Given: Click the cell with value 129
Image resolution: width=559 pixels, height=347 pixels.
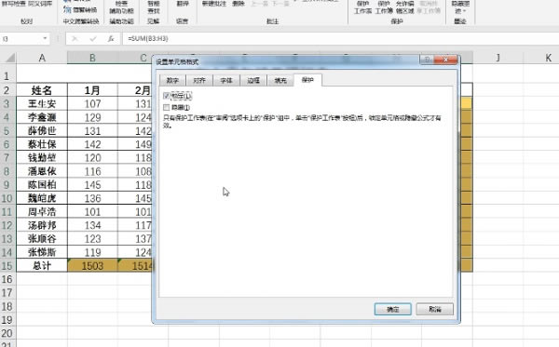Looking at the screenshot, I should (92, 117).
